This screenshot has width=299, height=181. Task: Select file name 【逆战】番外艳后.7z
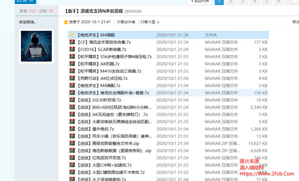point(96,129)
